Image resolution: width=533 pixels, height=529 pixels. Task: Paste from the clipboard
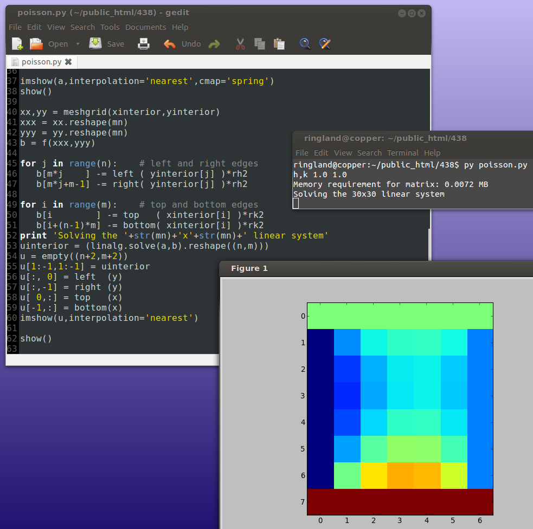pos(279,44)
